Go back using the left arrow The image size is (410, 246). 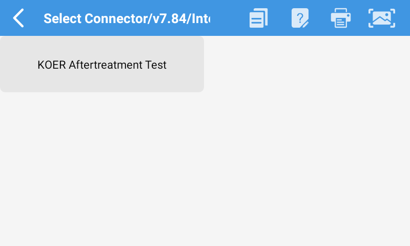click(18, 18)
